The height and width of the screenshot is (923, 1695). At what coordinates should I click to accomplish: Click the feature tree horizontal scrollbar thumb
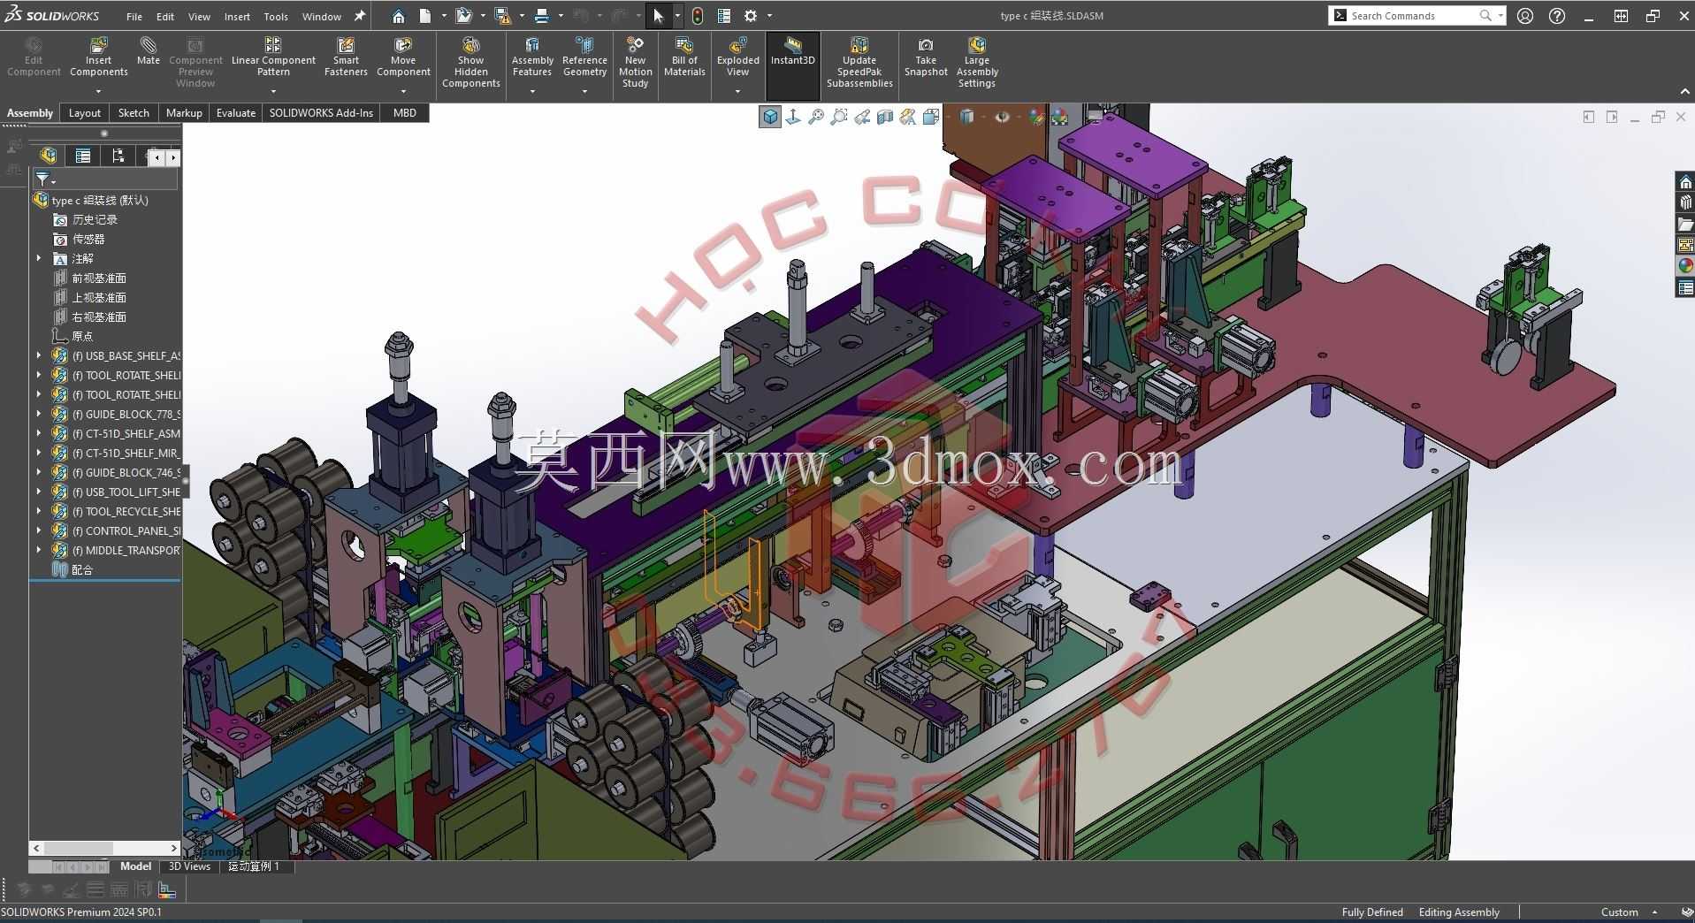pyautogui.click(x=77, y=848)
